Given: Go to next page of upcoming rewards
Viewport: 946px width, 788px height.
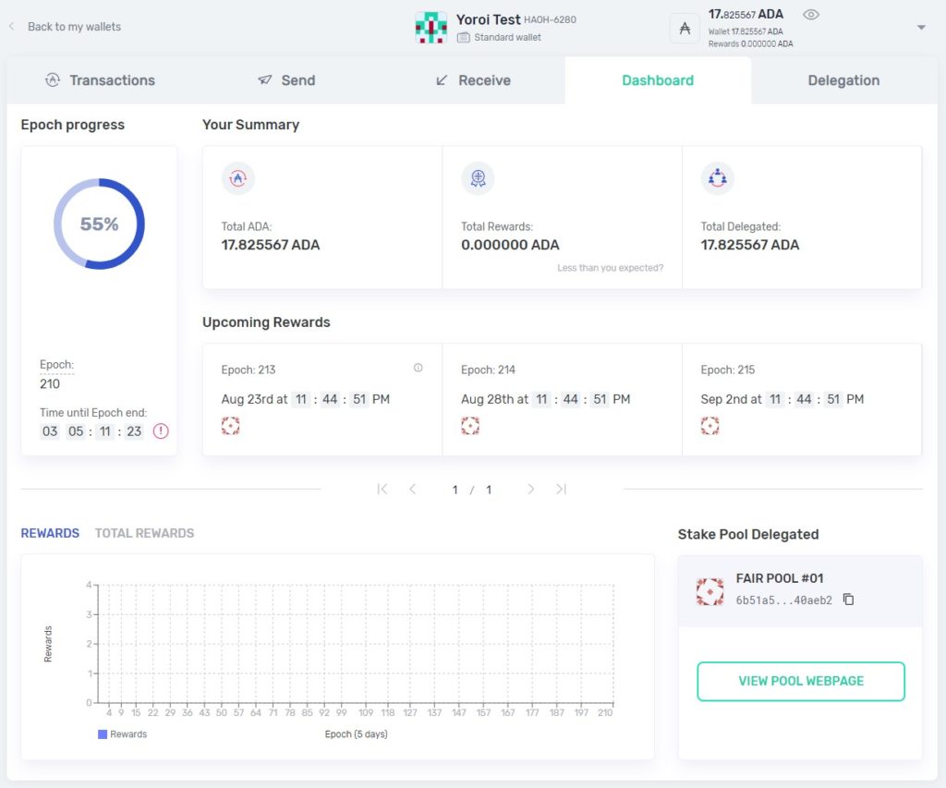Looking at the screenshot, I should point(530,490).
